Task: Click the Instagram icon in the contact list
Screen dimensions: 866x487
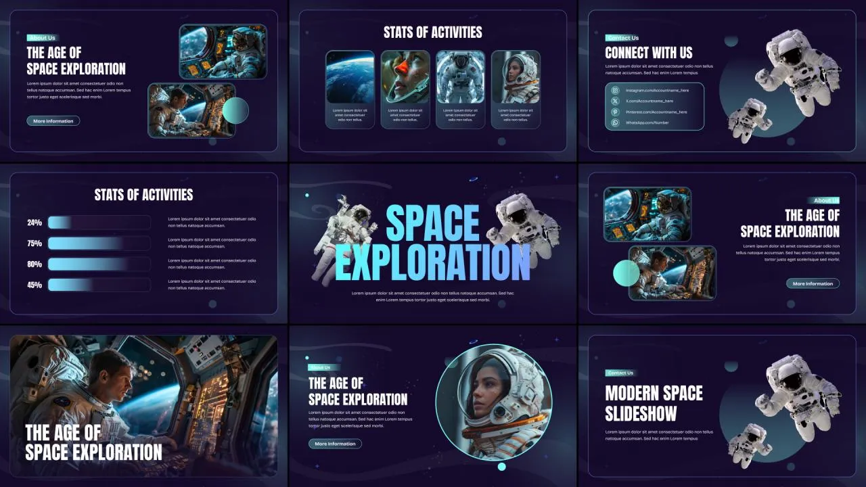Action: click(615, 90)
